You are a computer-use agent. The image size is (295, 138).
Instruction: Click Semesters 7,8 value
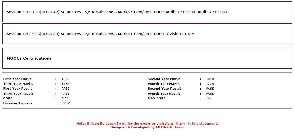[x=88, y=34]
